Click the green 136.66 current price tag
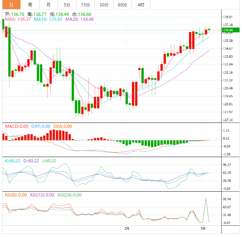This screenshot has height=237, width=242. coord(228,30)
